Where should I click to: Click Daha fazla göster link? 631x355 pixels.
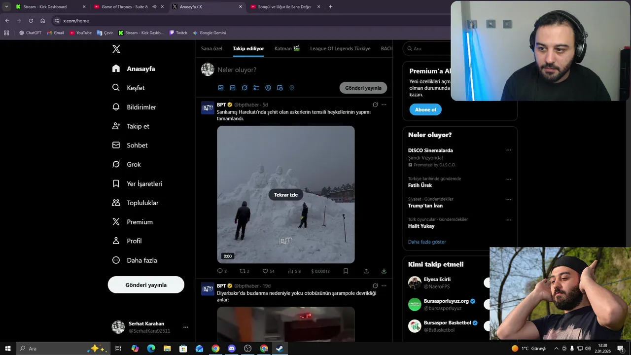pyautogui.click(x=427, y=242)
